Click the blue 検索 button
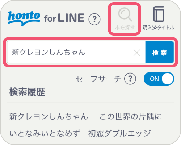This screenshot has width=181, height=145. click(x=160, y=52)
